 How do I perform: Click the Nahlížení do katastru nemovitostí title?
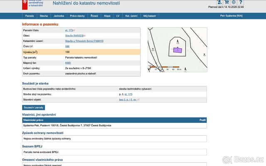point(86,3)
